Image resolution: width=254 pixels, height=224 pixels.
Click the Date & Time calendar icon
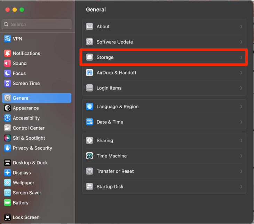click(90, 122)
